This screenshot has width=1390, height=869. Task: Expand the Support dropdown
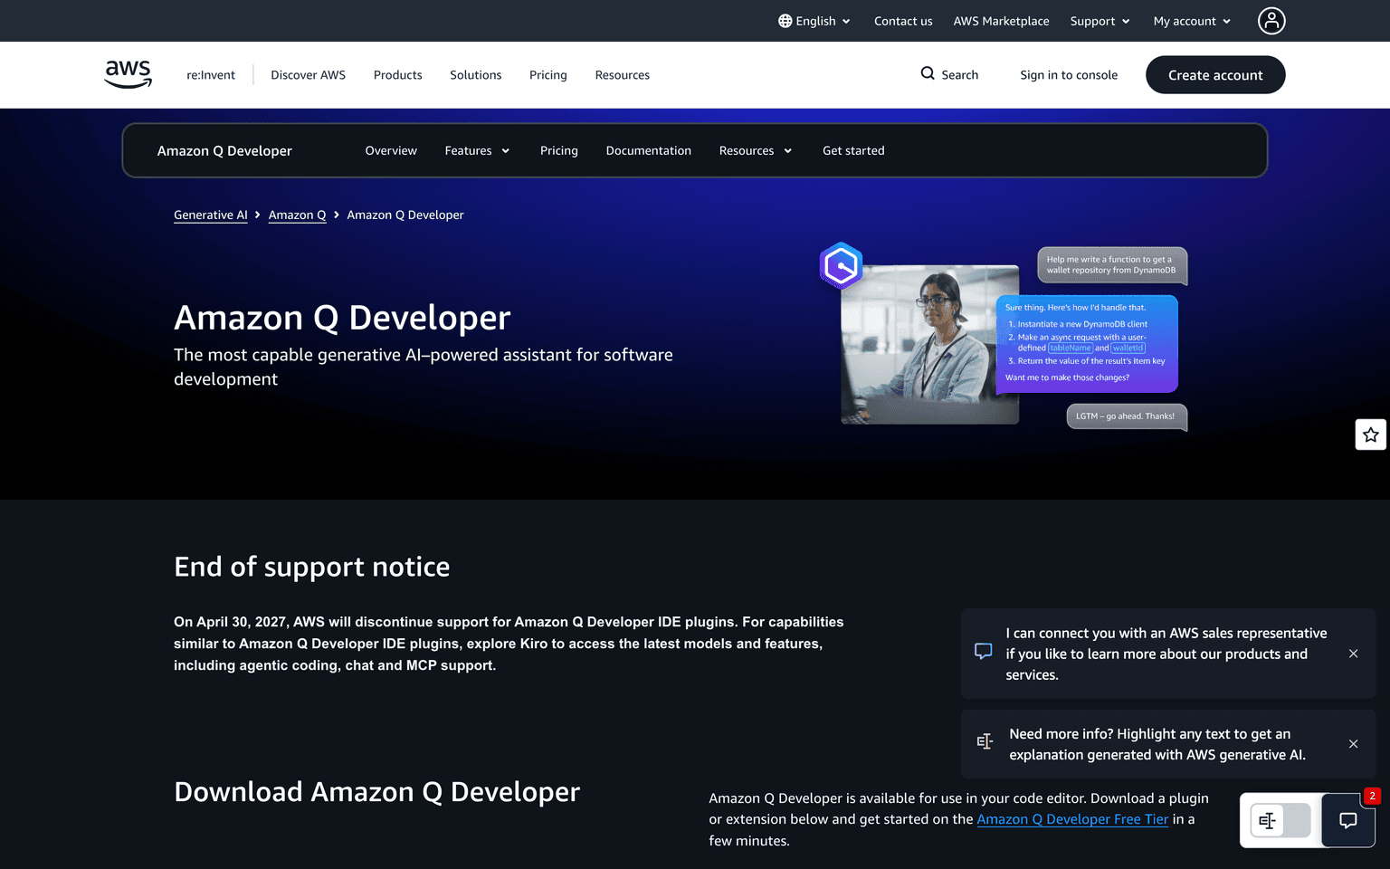point(1100,21)
